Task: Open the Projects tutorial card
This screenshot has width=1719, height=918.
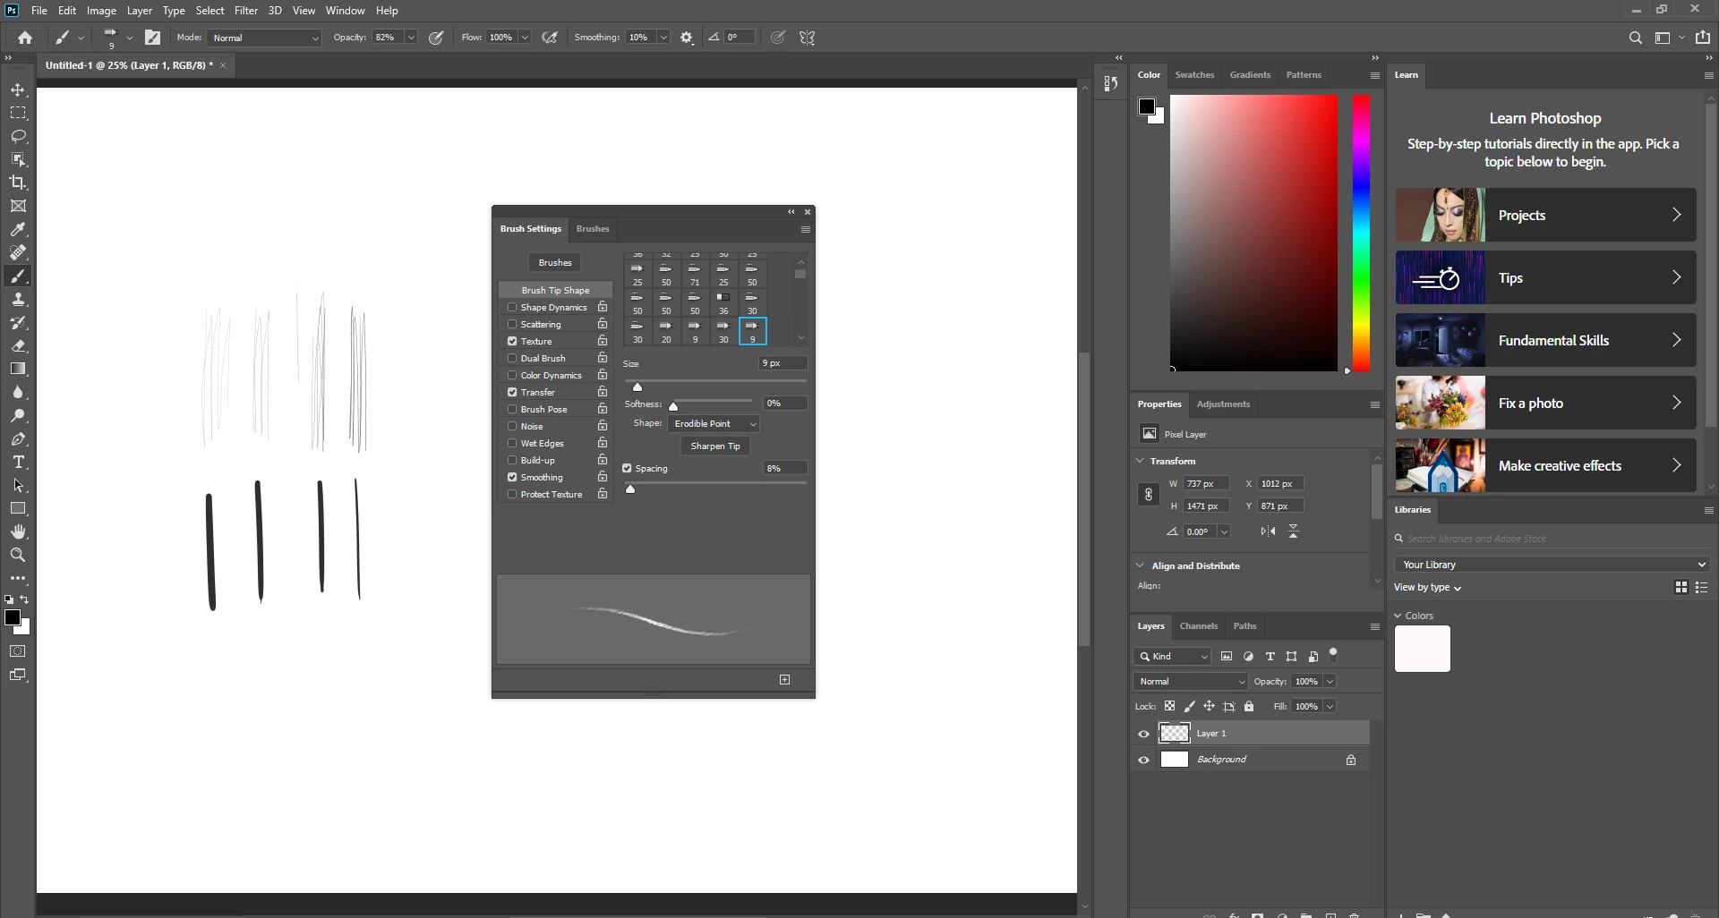Action: [1545, 215]
